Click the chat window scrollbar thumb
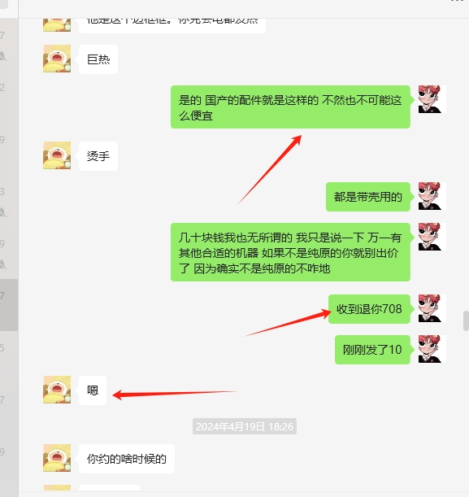The height and width of the screenshot is (497, 469). coord(466,320)
